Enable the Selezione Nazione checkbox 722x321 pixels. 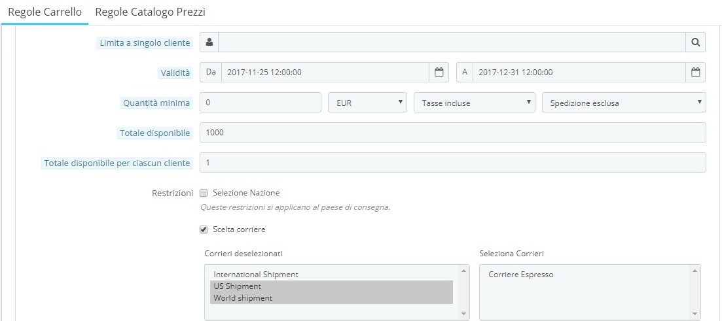click(204, 193)
